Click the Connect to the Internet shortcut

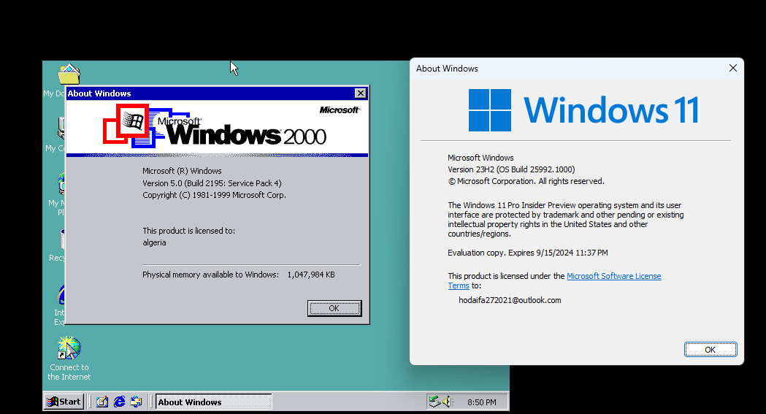69,348
